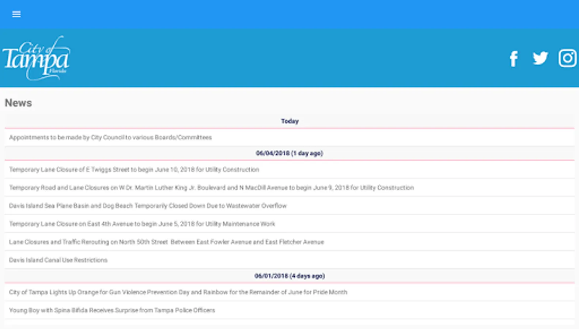
Task: Open the Twitter bird icon
Action: point(540,58)
